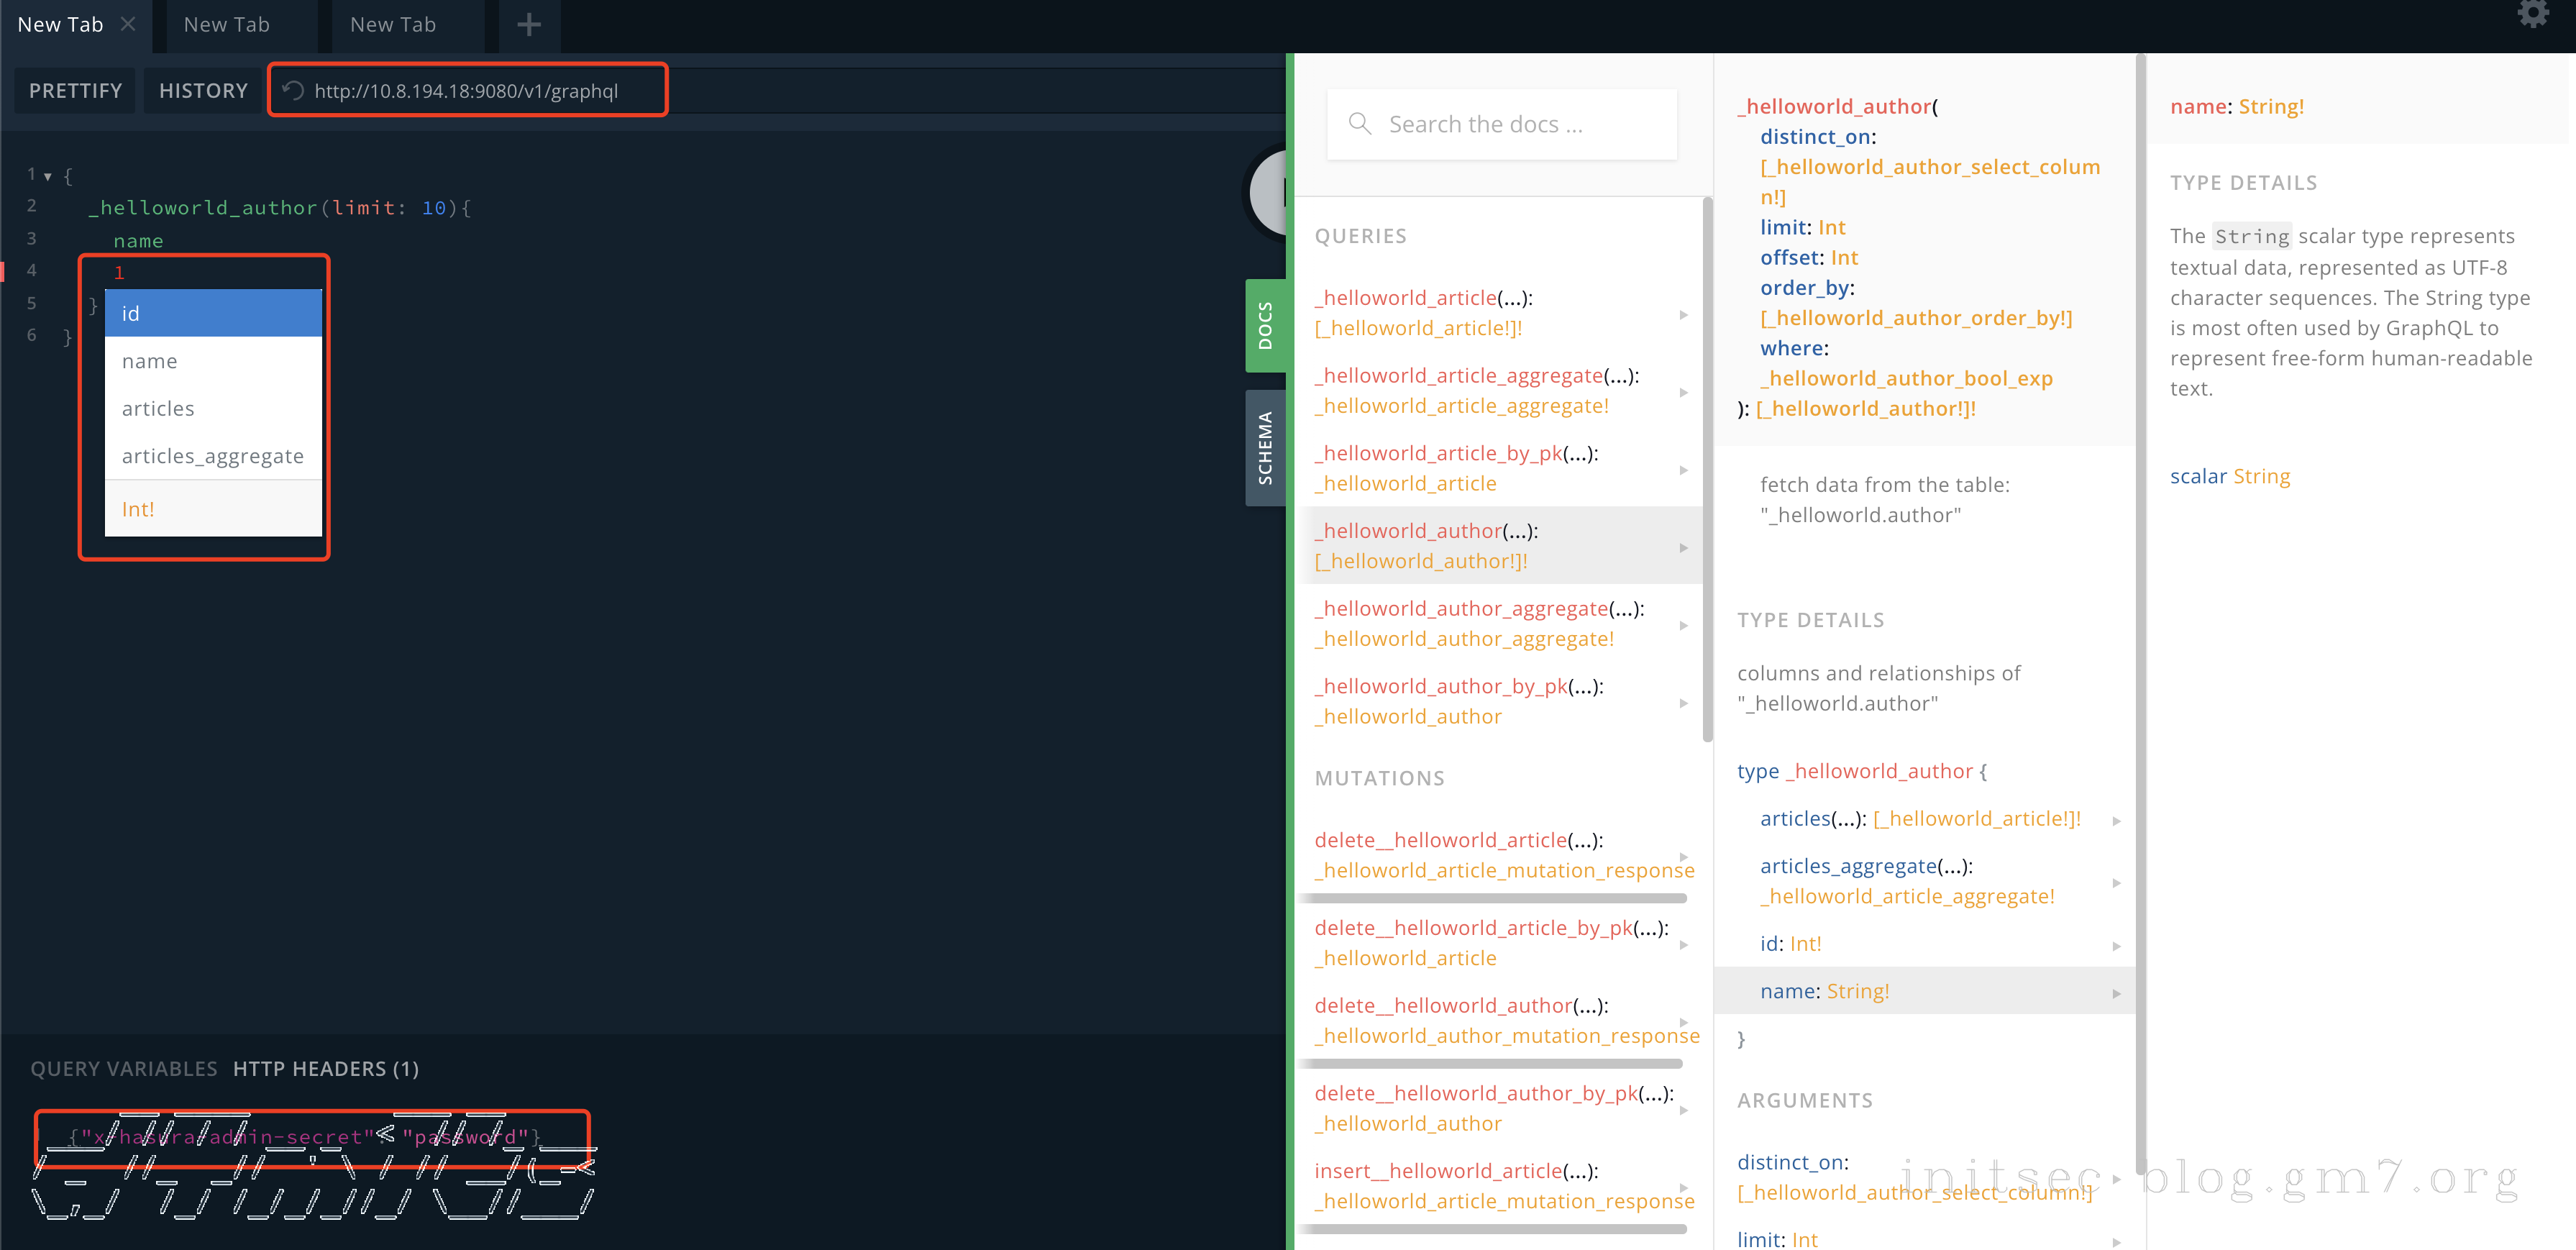Close the first New Tab
This screenshot has height=1250, width=2576.
coord(128,24)
